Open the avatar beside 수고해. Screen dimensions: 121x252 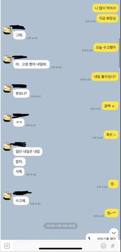[7, 196]
